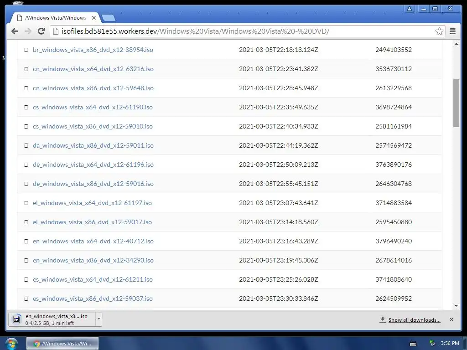
Task: Click timestamp 2021-03-05T23:19:45.306Z
Action: pos(279,260)
